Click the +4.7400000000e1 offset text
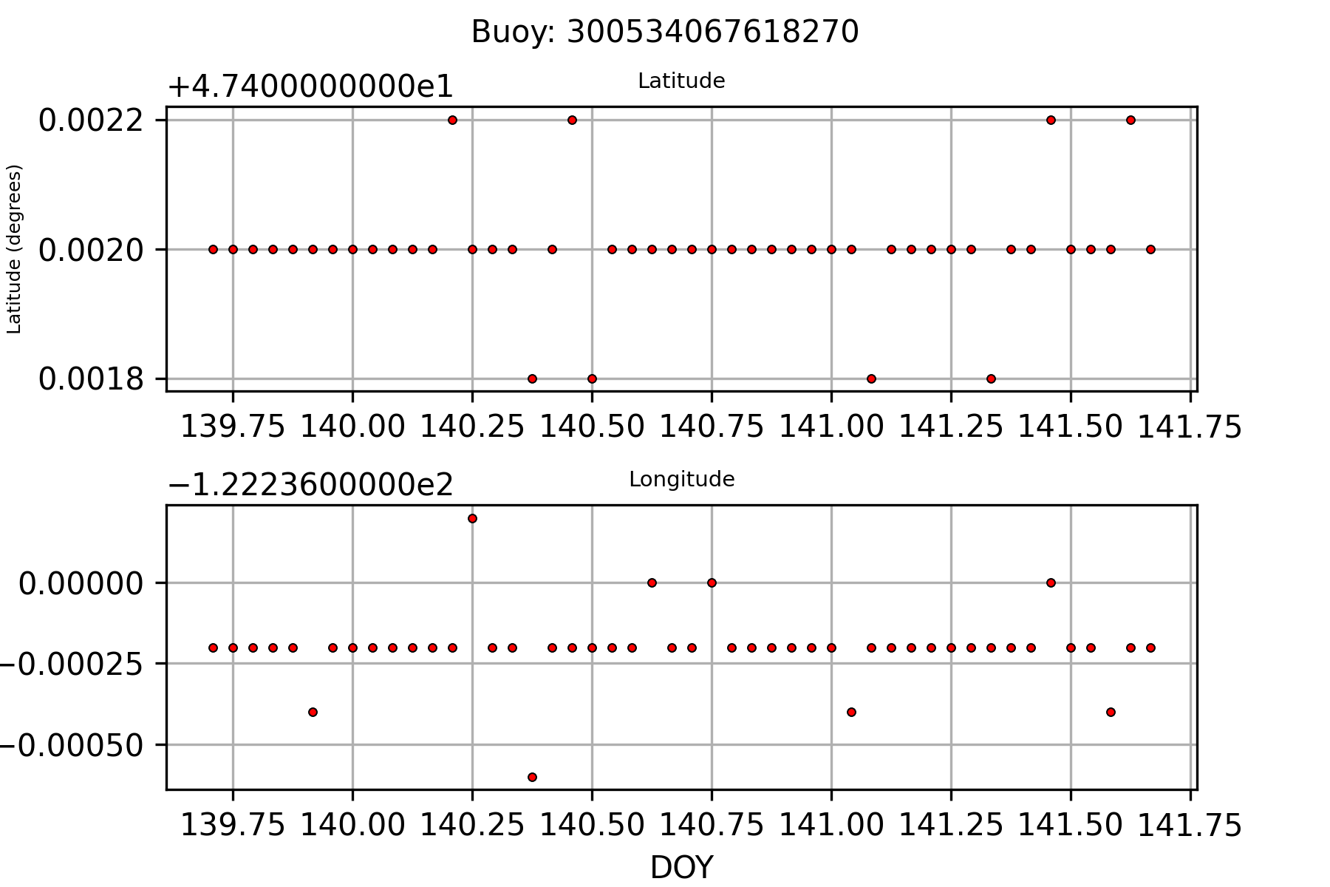 (310, 87)
